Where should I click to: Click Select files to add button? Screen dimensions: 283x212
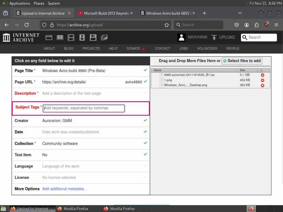tap(242, 61)
